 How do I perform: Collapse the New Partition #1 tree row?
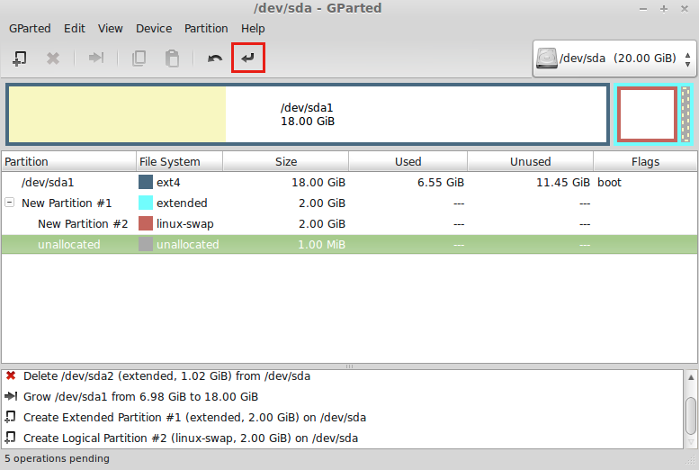tap(10, 203)
